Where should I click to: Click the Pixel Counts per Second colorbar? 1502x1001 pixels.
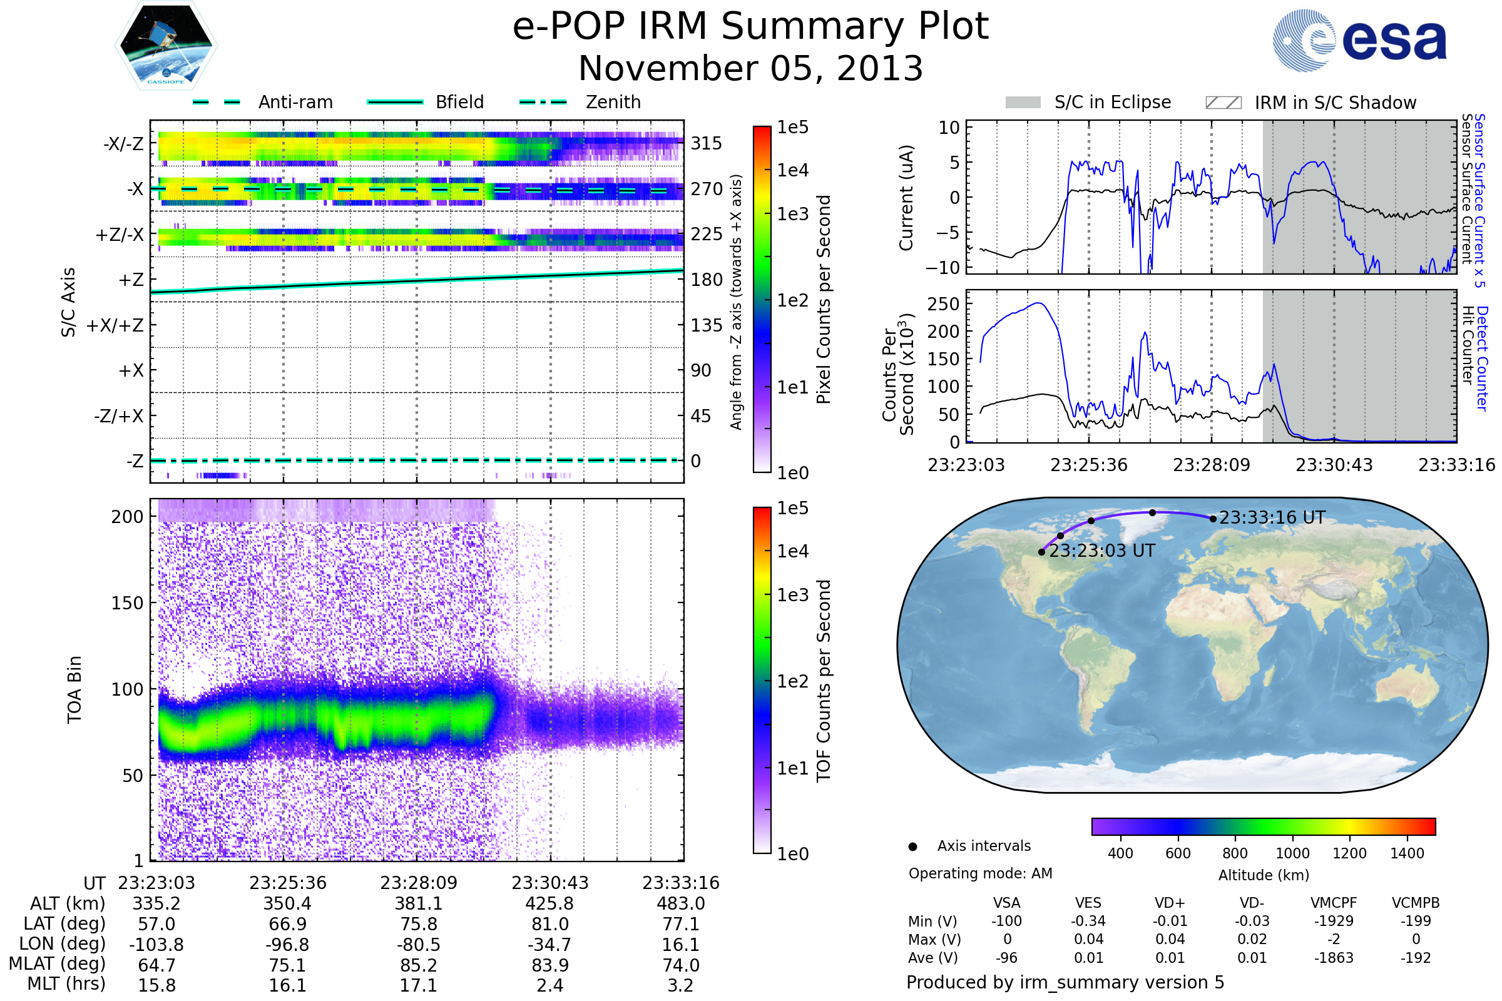point(762,299)
